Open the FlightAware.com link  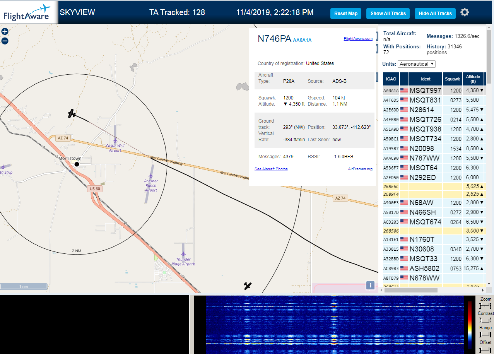pos(358,39)
